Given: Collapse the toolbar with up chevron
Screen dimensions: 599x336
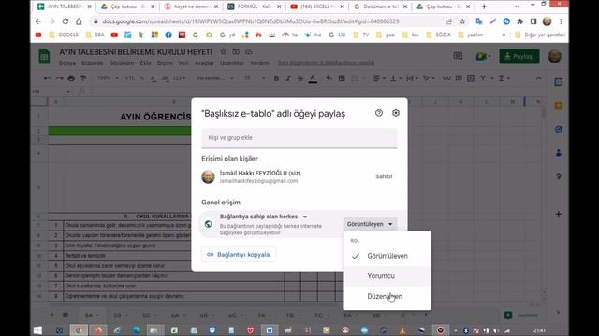Looking at the screenshot, I should click(x=538, y=78).
